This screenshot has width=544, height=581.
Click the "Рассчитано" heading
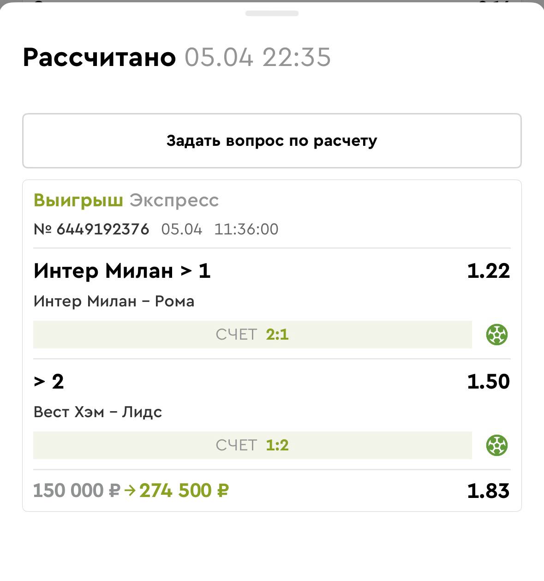(x=99, y=57)
